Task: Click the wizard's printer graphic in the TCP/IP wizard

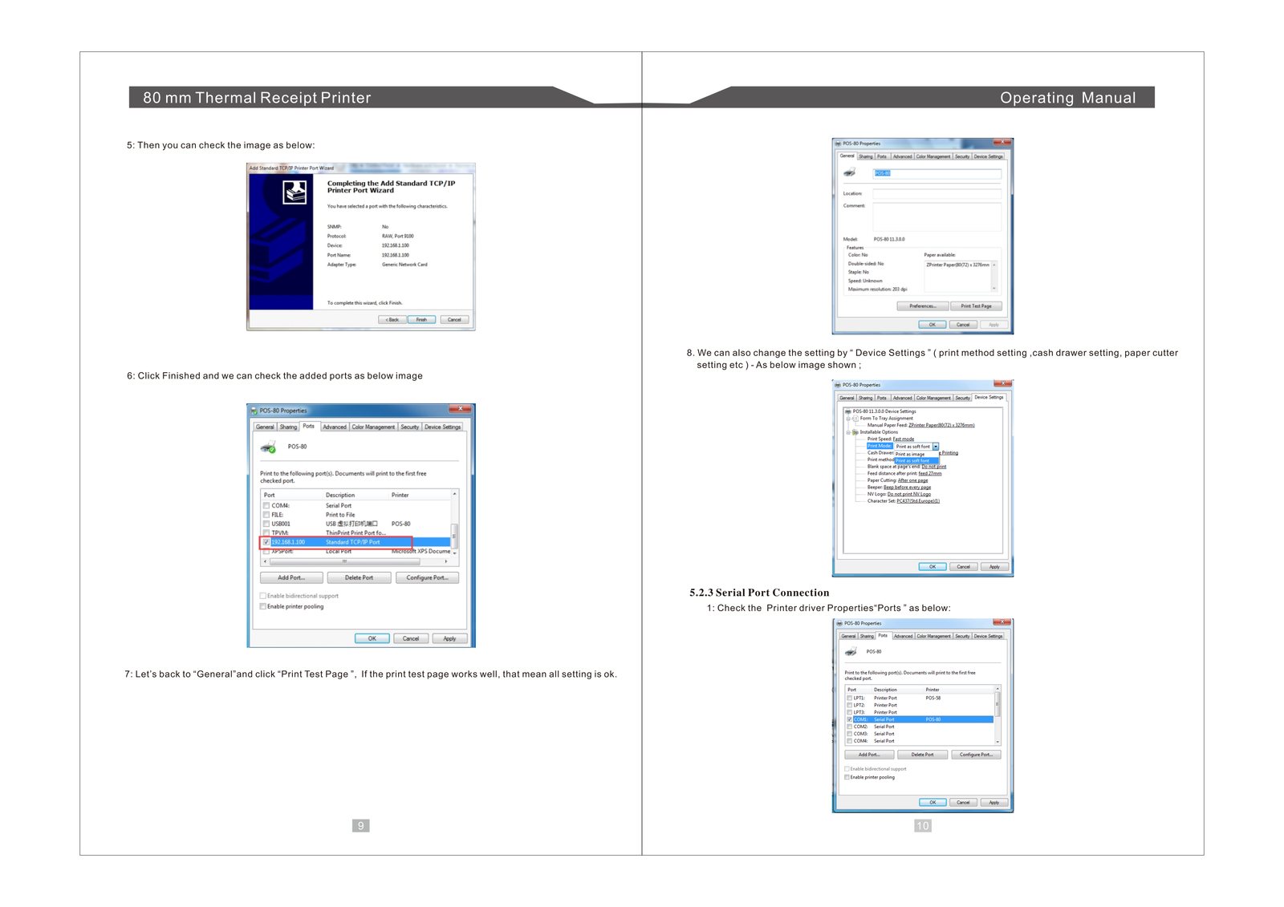Action: point(295,192)
